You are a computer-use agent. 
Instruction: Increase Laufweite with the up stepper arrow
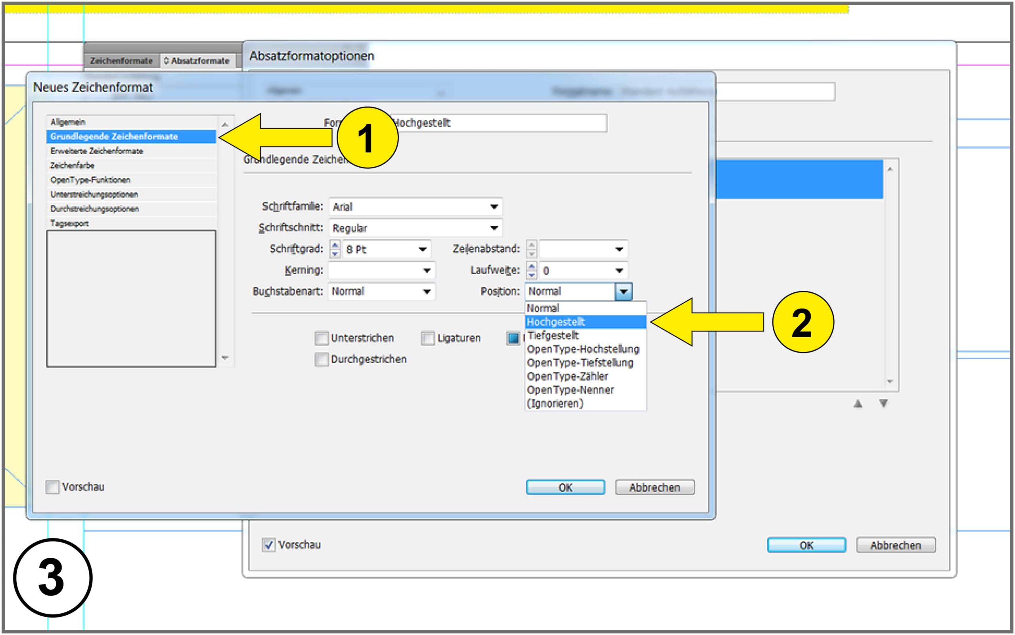click(531, 266)
